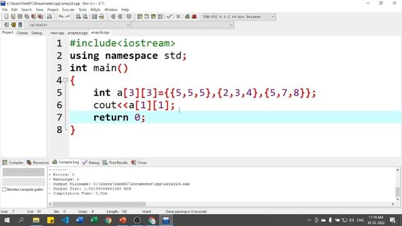Click the Unindent toolbar icon
Viewport: 402px width, 226px height.
click(120, 17)
